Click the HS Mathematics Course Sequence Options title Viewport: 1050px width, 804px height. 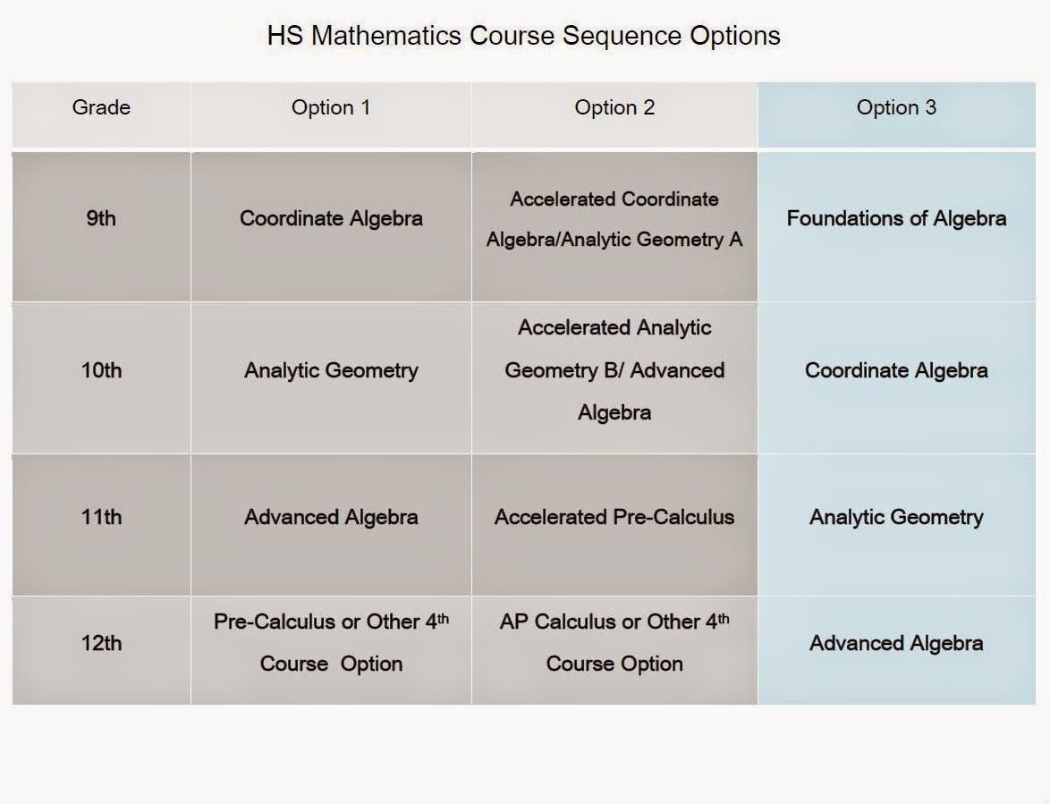coord(523,36)
